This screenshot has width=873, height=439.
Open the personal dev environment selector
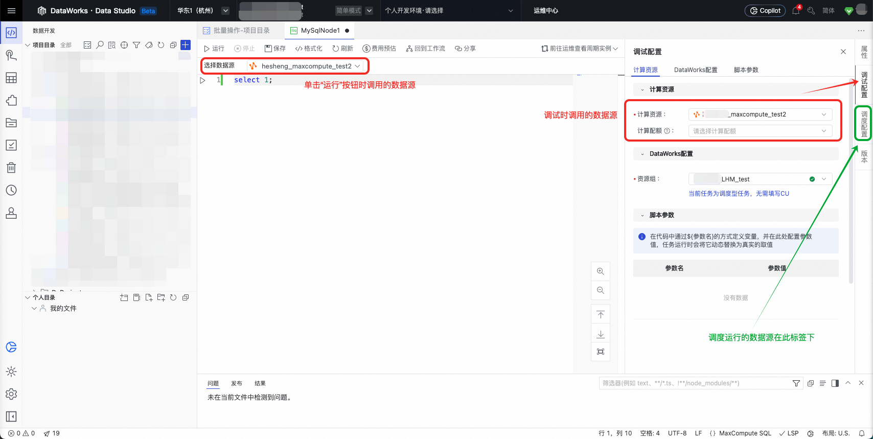(449, 11)
